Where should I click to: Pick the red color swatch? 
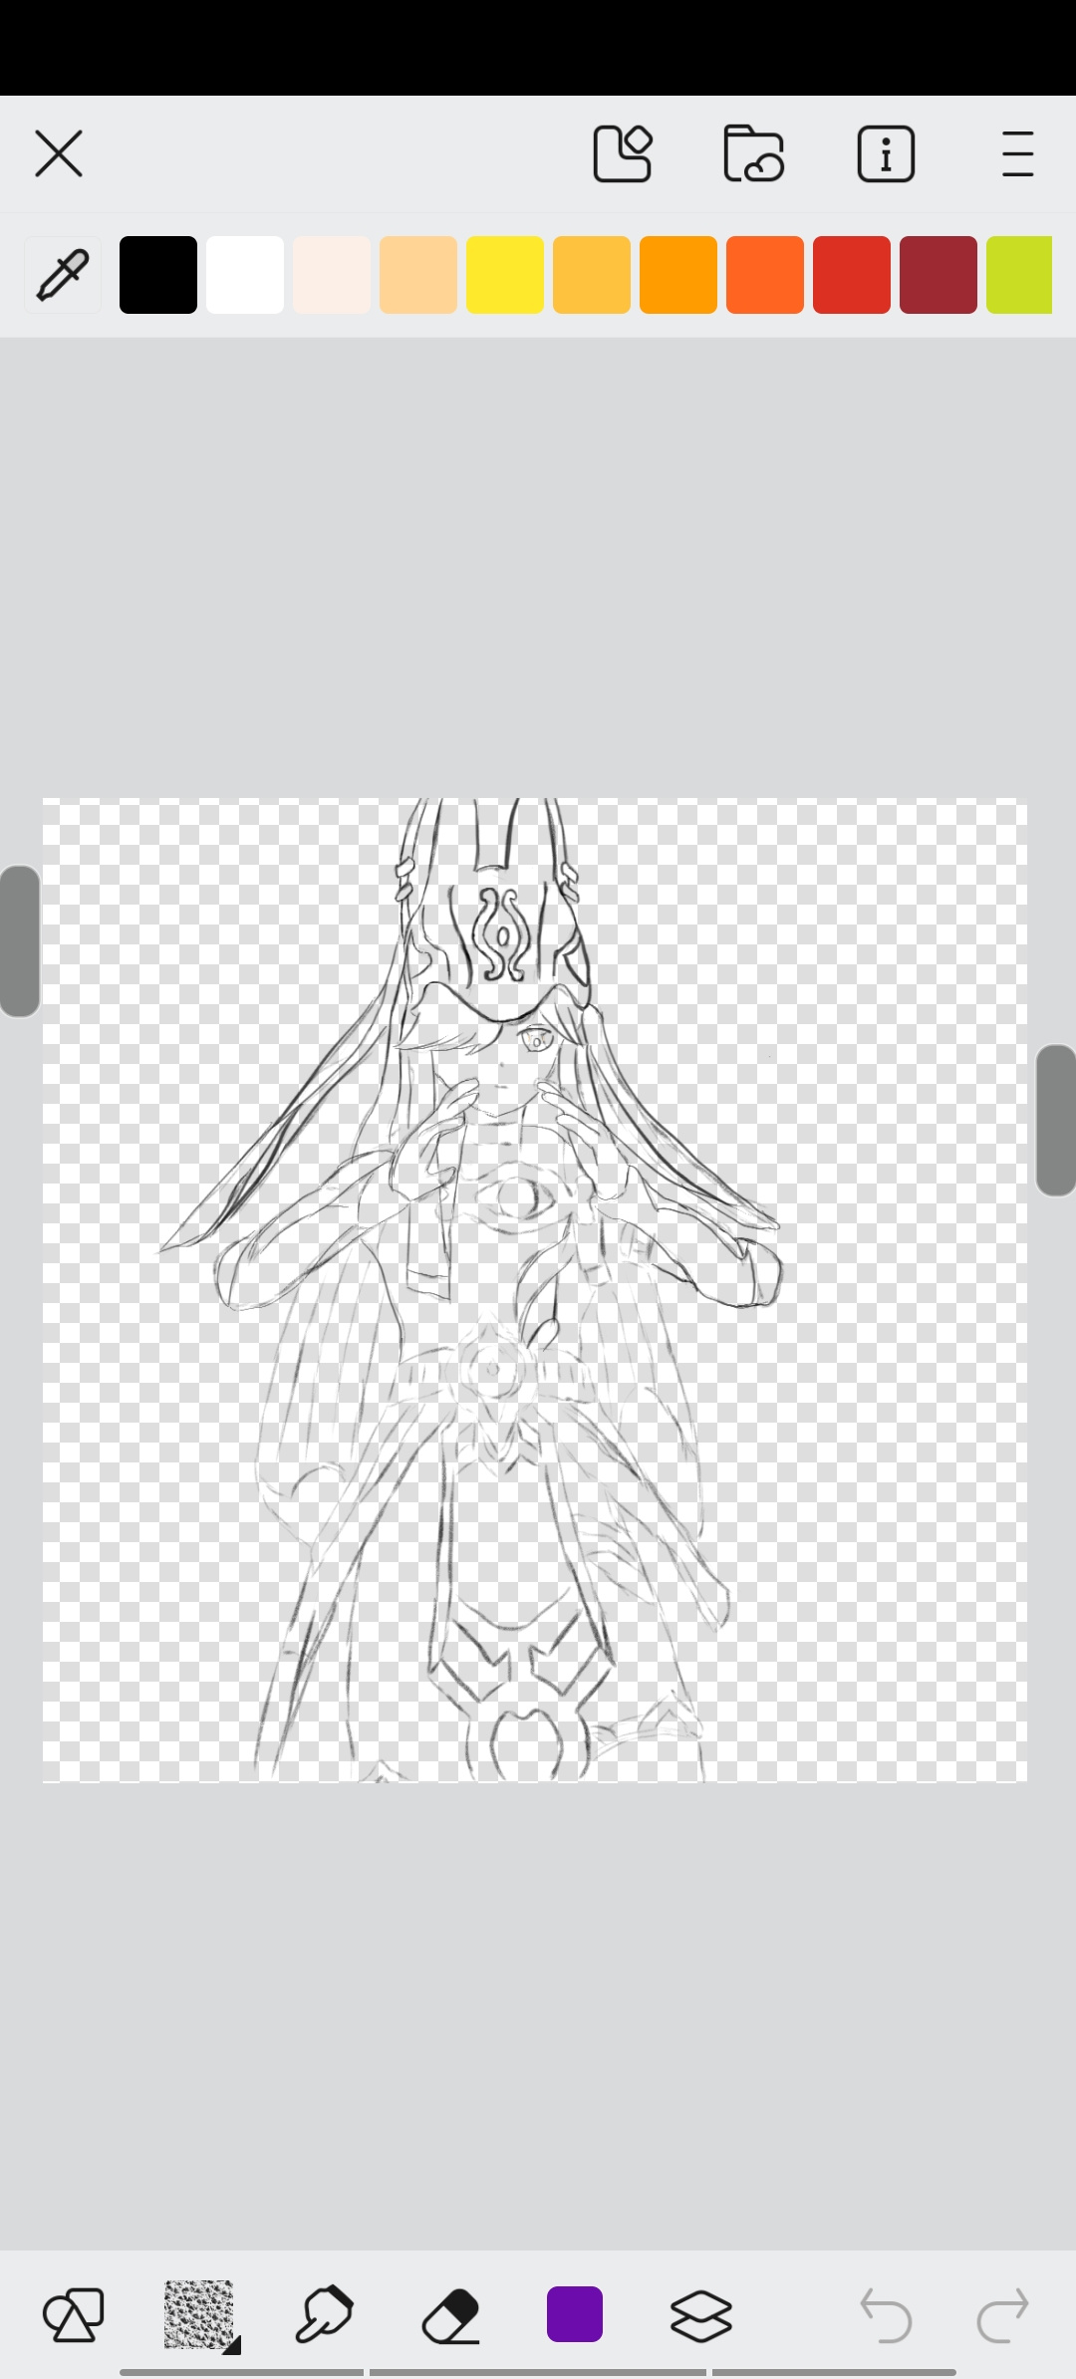[x=852, y=275]
